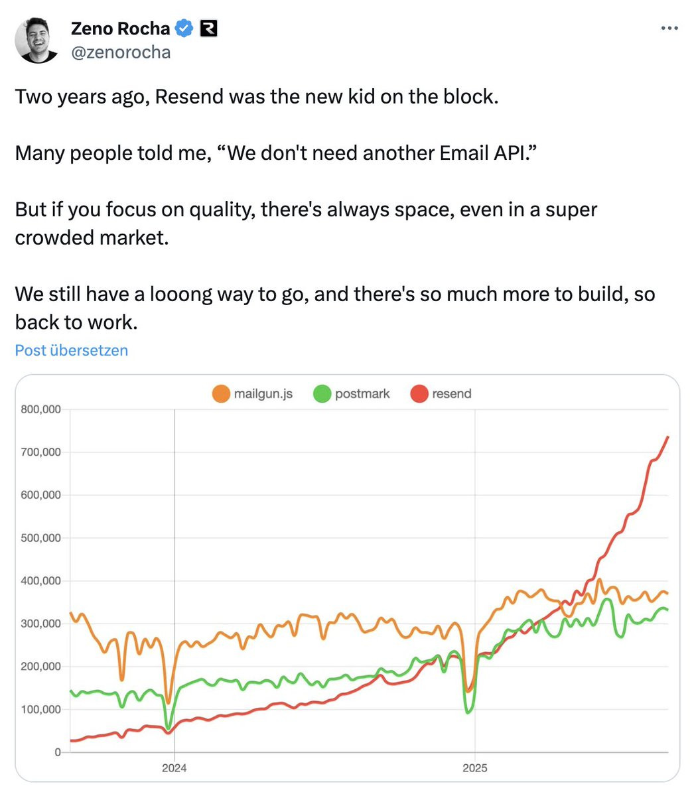Click the blue verified badge
The image size is (694, 796).
(x=184, y=29)
